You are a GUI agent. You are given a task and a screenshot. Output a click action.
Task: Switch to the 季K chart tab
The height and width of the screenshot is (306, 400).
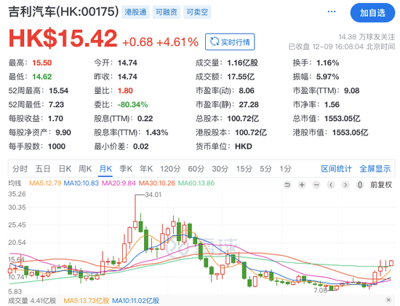click(126, 169)
